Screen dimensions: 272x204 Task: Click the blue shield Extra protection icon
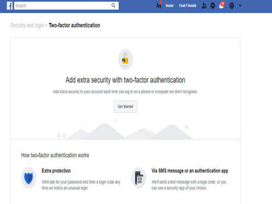click(x=28, y=178)
